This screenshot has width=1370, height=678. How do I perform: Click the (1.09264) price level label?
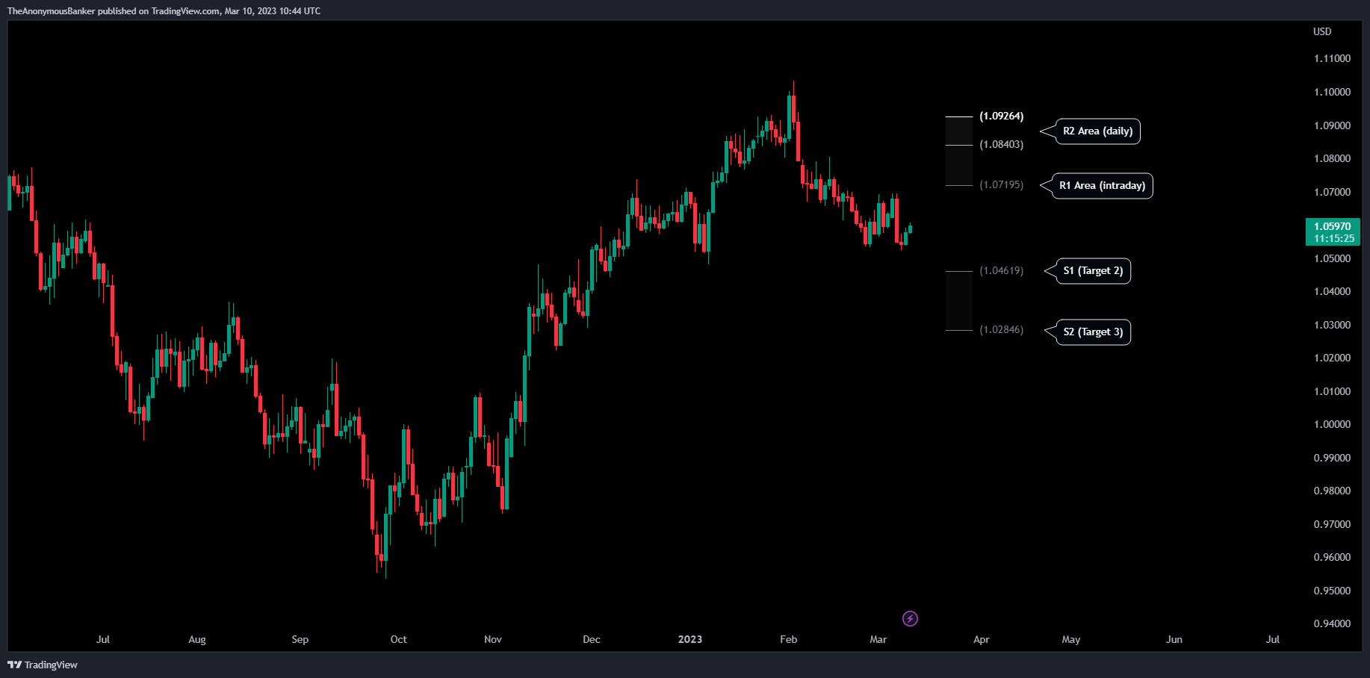1002,116
